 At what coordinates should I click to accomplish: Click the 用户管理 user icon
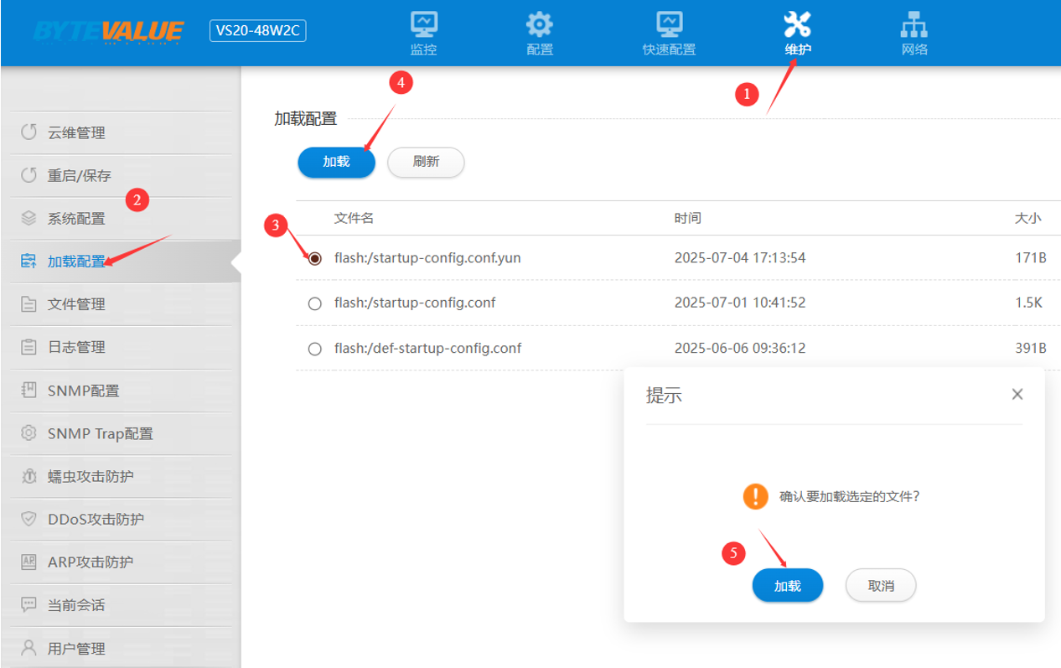(29, 648)
